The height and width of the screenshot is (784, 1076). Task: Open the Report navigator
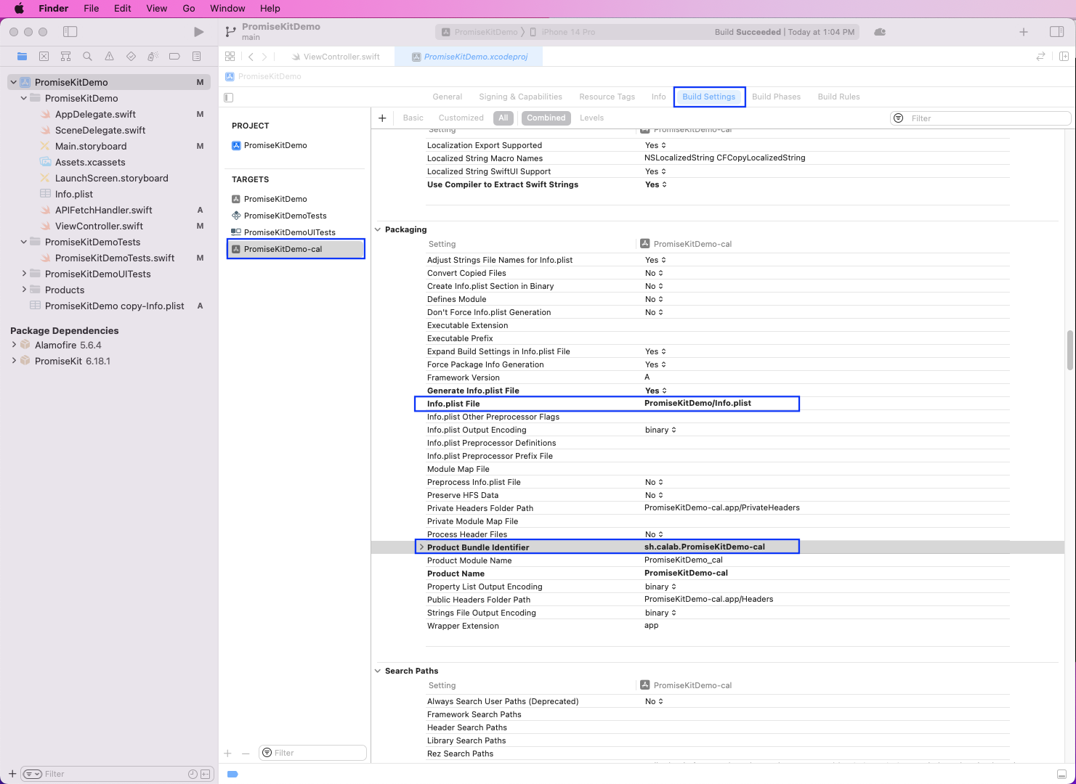coord(196,56)
